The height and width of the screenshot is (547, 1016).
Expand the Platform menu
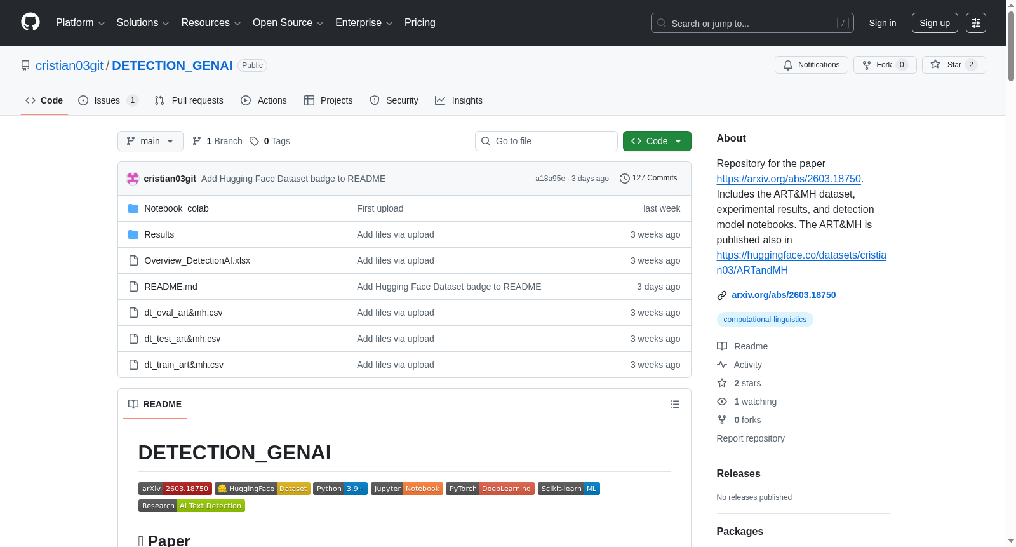click(81, 23)
